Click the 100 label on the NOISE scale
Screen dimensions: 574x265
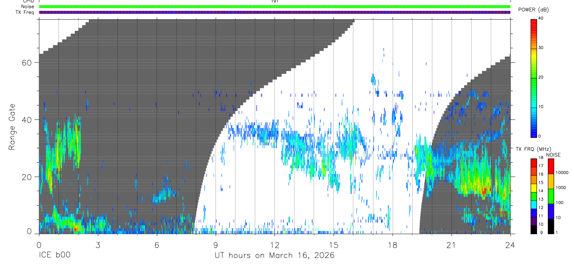tap(560, 203)
